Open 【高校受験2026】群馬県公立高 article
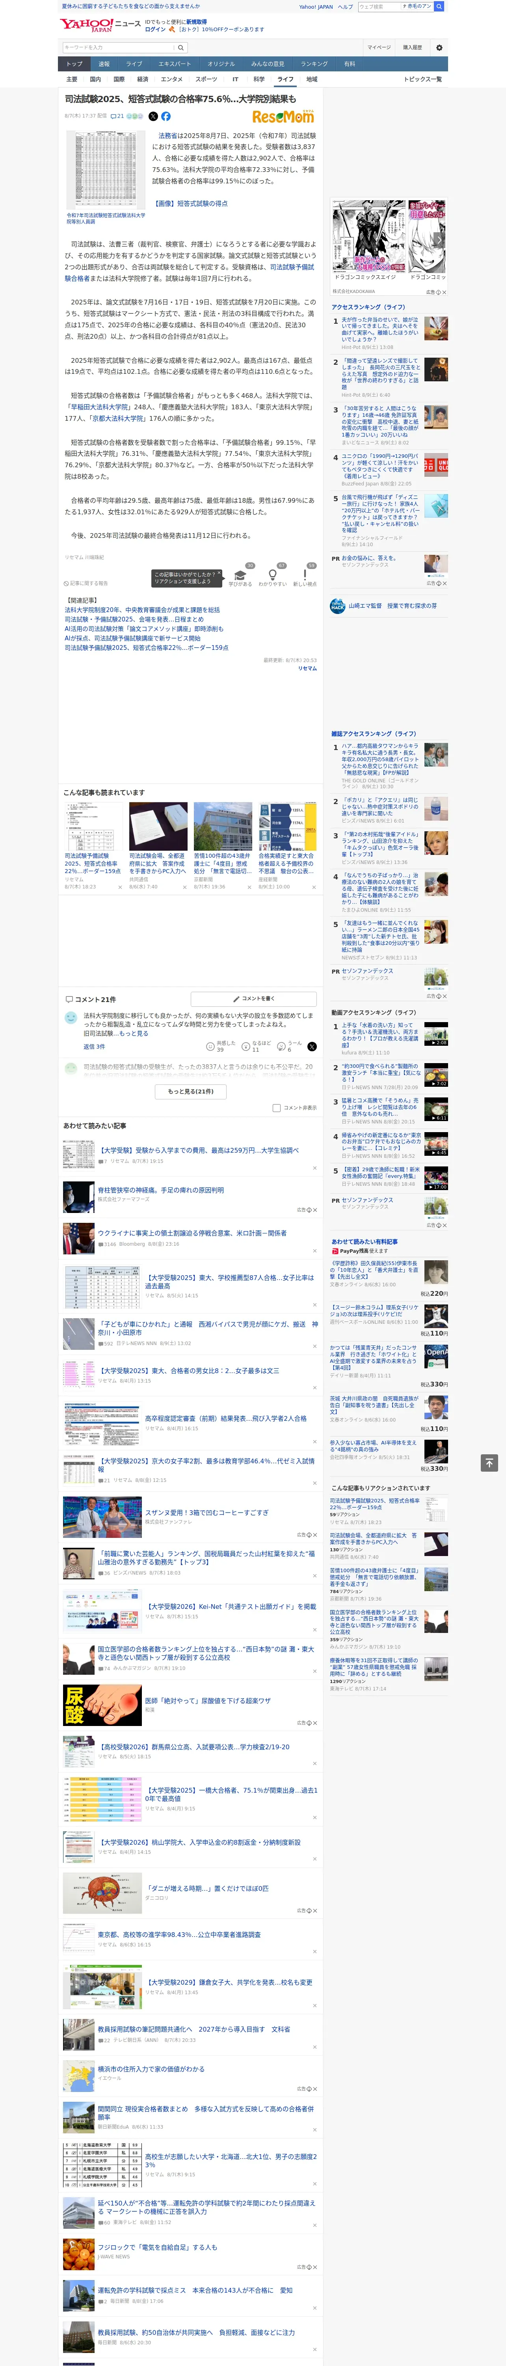The height and width of the screenshot is (2366, 506). (194, 1747)
